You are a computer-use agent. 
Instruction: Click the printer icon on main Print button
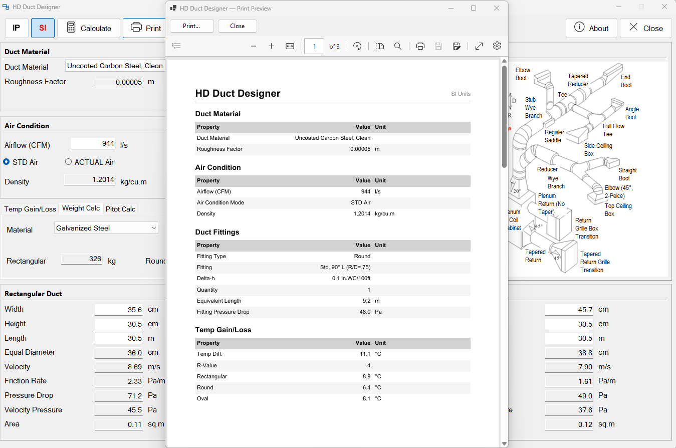click(136, 28)
